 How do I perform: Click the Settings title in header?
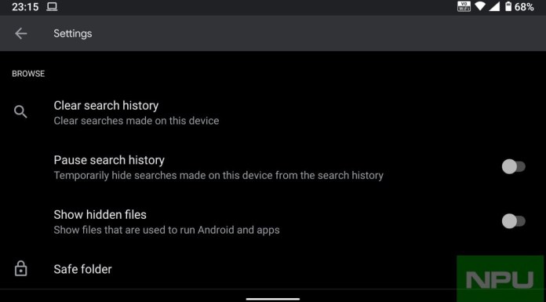(x=73, y=34)
